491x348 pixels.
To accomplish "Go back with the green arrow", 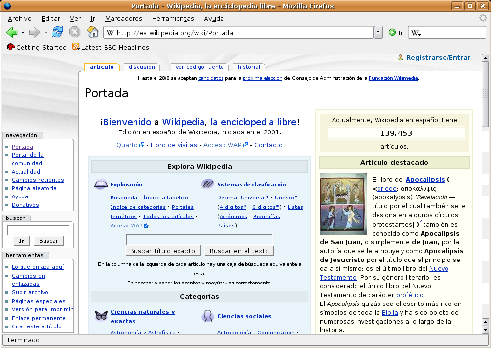I will pyautogui.click(x=12, y=32).
